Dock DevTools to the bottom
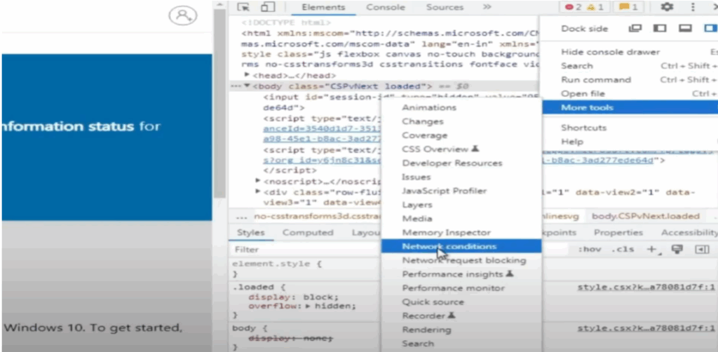718x352 pixels. pyautogui.click(x=685, y=29)
